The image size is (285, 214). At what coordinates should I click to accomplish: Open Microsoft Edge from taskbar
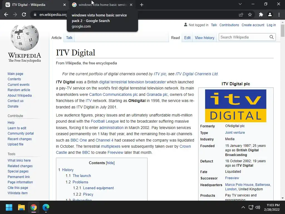(46, 207)
